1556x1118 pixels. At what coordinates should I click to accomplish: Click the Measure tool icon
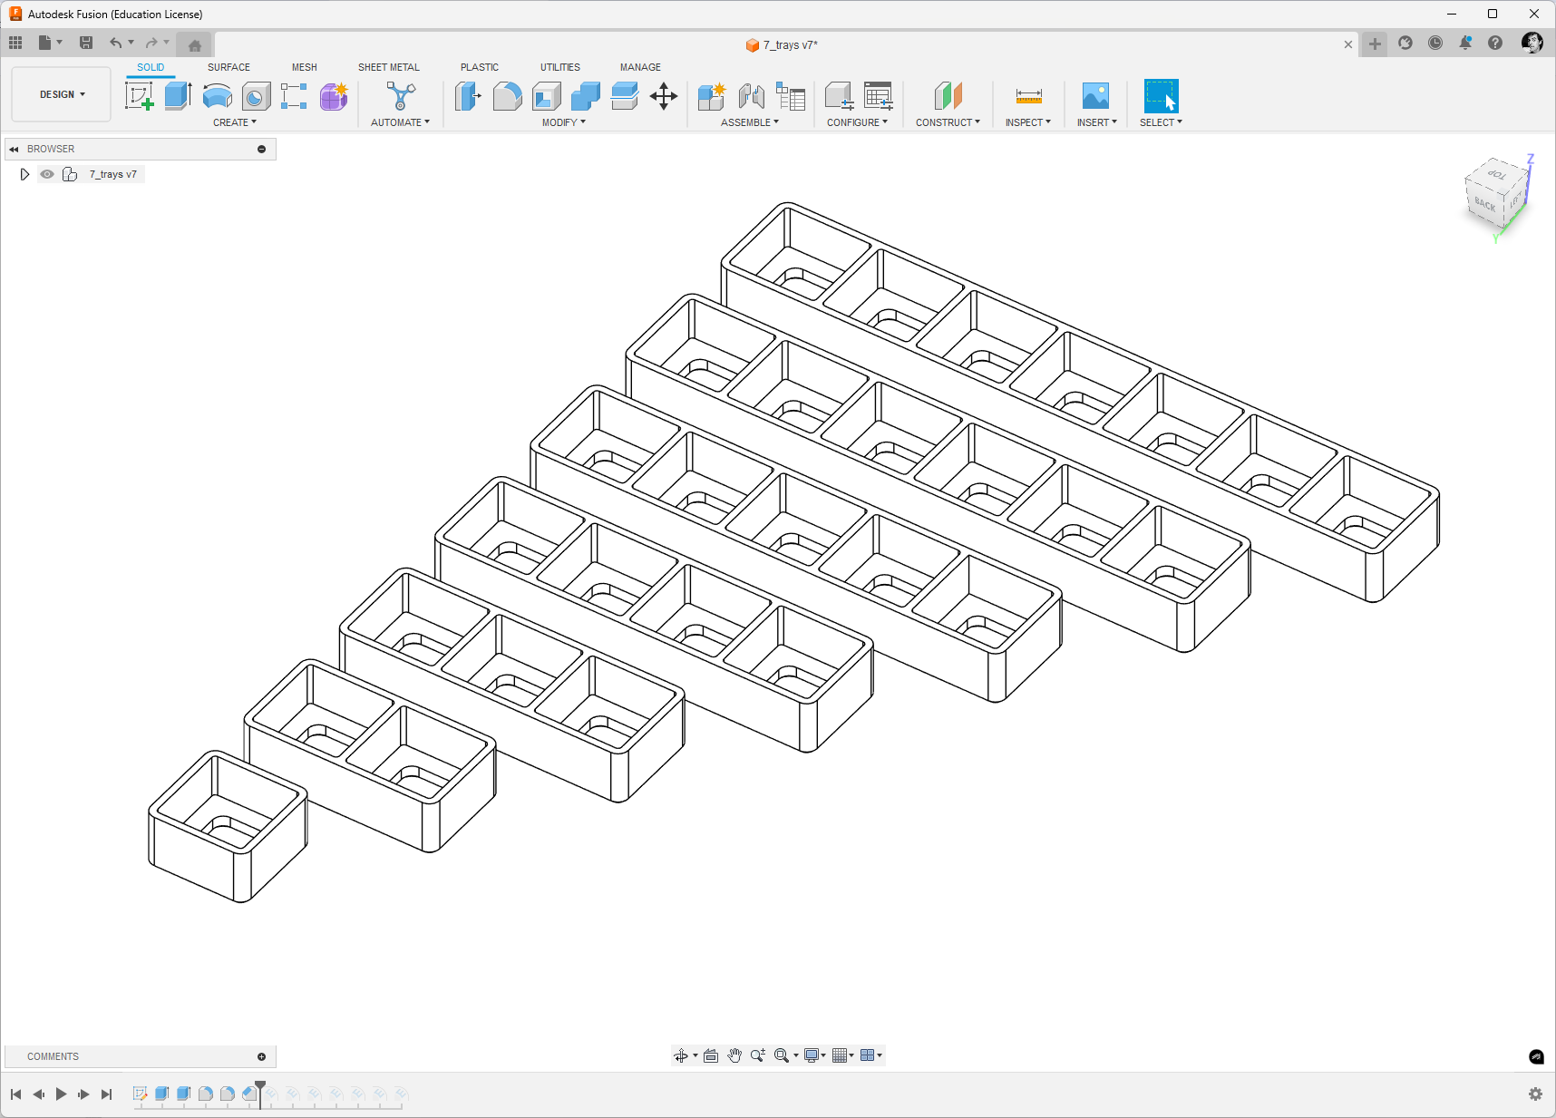pyautogui.click(x=1028, y=96)
